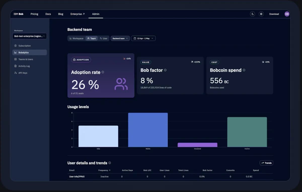Screen dimensions: 302x192
Task: Open the 13 Apr - 1 May date dropdown
Action: 143,39
